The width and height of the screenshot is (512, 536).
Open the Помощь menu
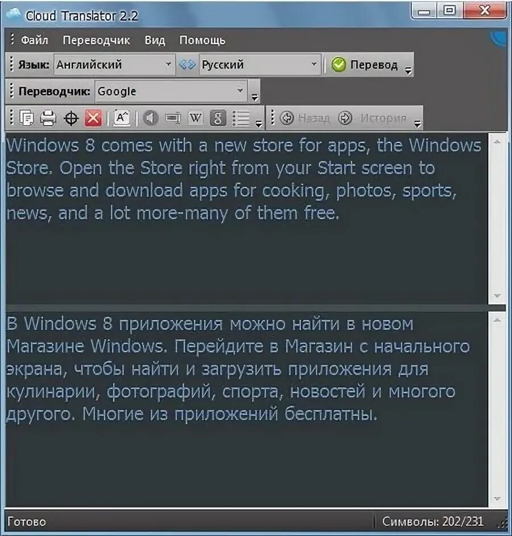pos(203,40)
